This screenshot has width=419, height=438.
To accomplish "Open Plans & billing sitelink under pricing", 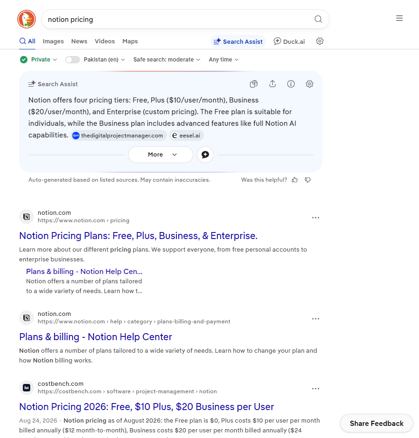I will (84, 272).
